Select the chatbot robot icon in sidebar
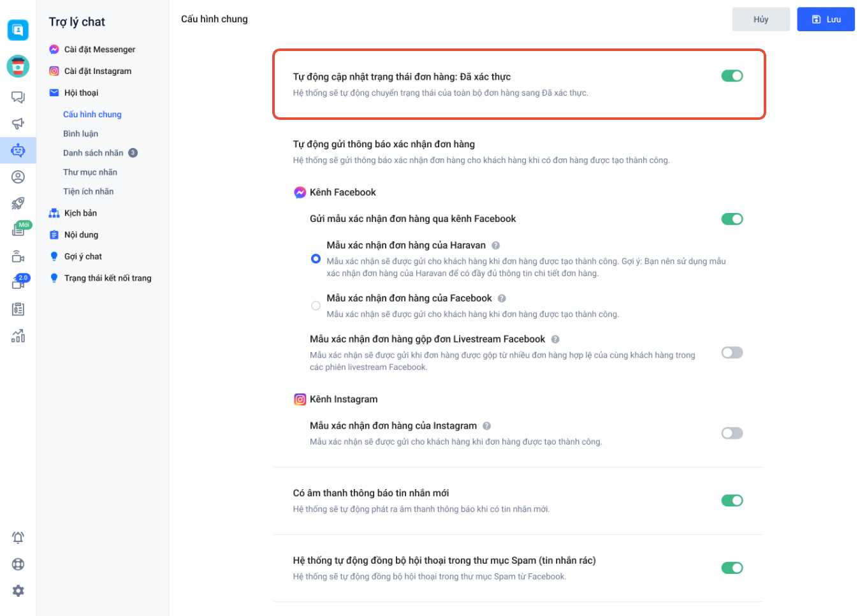The image size is (867, 616). [x=18, y=150]
